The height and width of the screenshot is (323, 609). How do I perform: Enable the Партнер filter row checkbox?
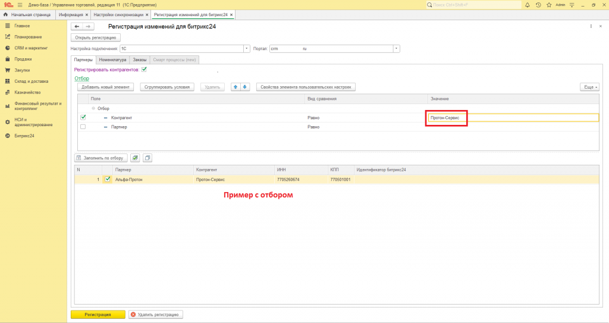point(83,127)
